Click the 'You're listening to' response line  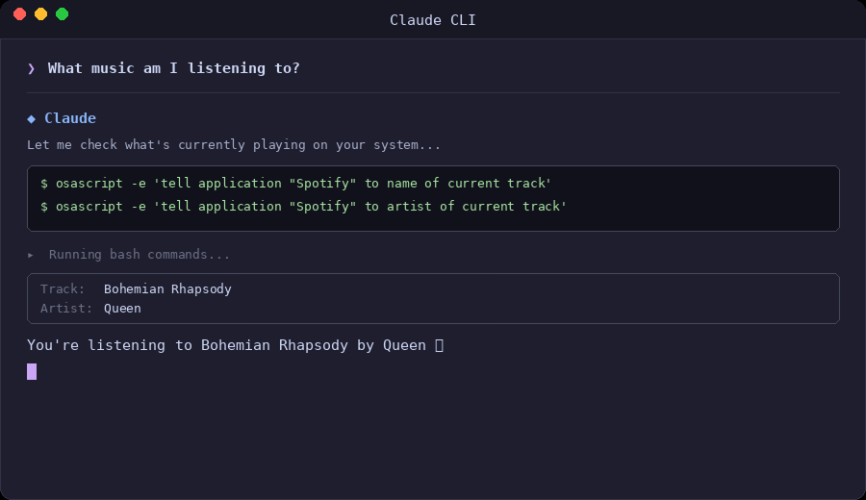pos(226,345)
